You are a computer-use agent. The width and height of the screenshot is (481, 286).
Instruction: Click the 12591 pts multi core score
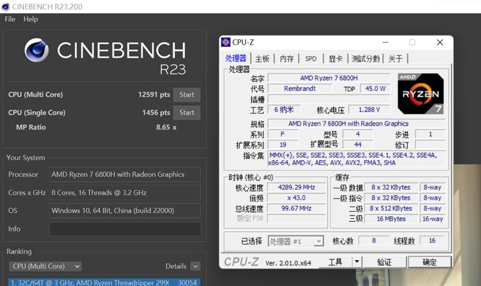coord(154,94)
